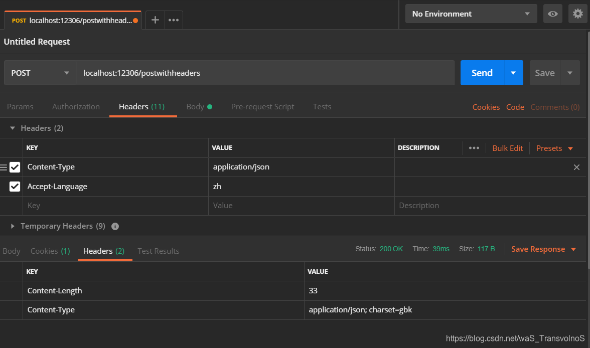This screenshot has height=348, width=590.
Task: Open the Save button dropdown arrow
Action: (x=570, y=73)
